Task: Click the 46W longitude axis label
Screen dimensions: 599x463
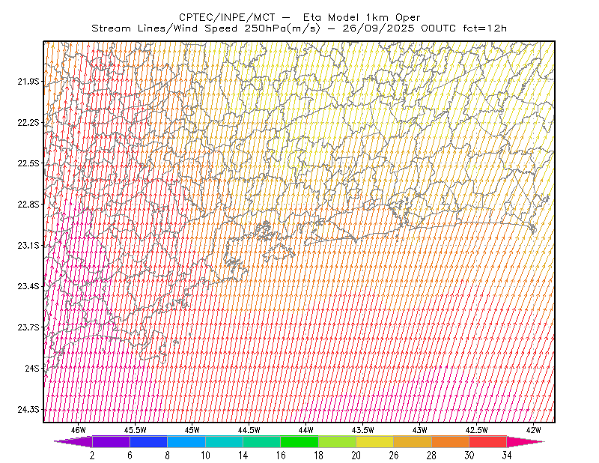Action: [x=79, y=430]
